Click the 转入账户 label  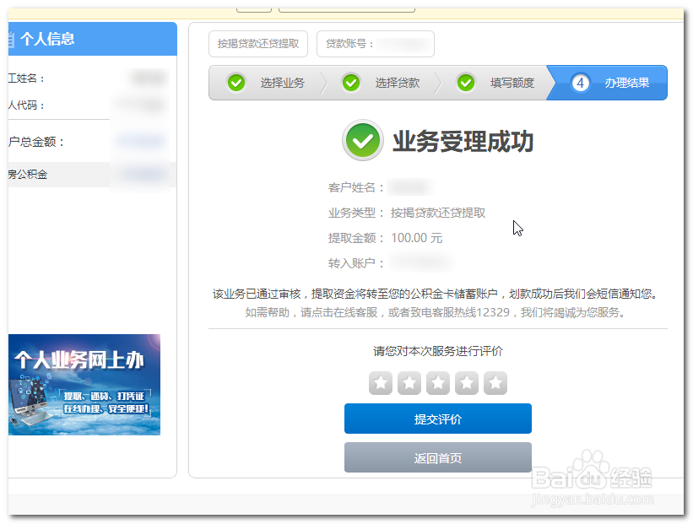355,263
